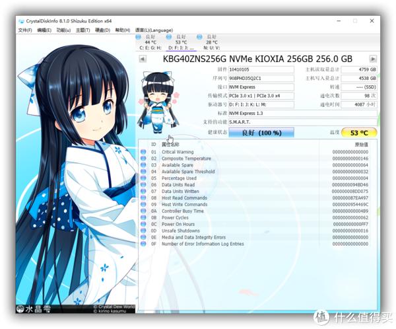This screenshot has height=329, width=396.
Task: Click power on count 98 次
Action: click(x=359, y=96)
